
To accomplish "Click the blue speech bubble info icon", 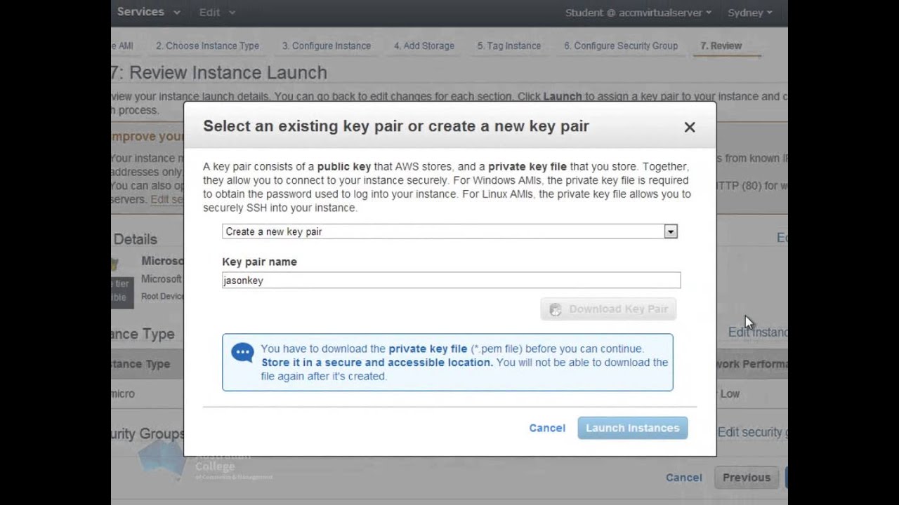I will 242,352.
